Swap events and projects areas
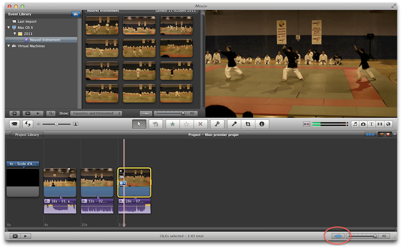The height and width of the screenshot is (248, 402). [x=28, y=124]
